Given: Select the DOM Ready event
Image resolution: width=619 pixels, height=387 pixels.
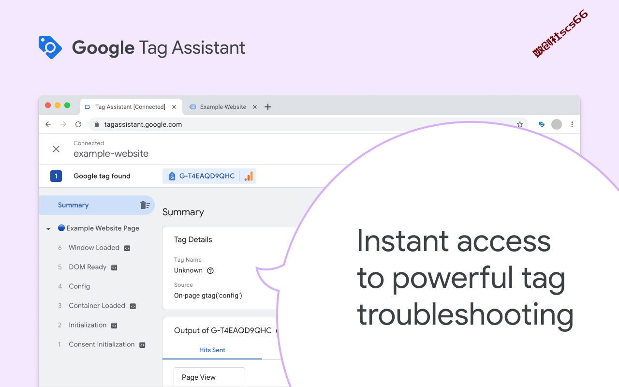Looking at the screenshot, I should click(88, 267).
